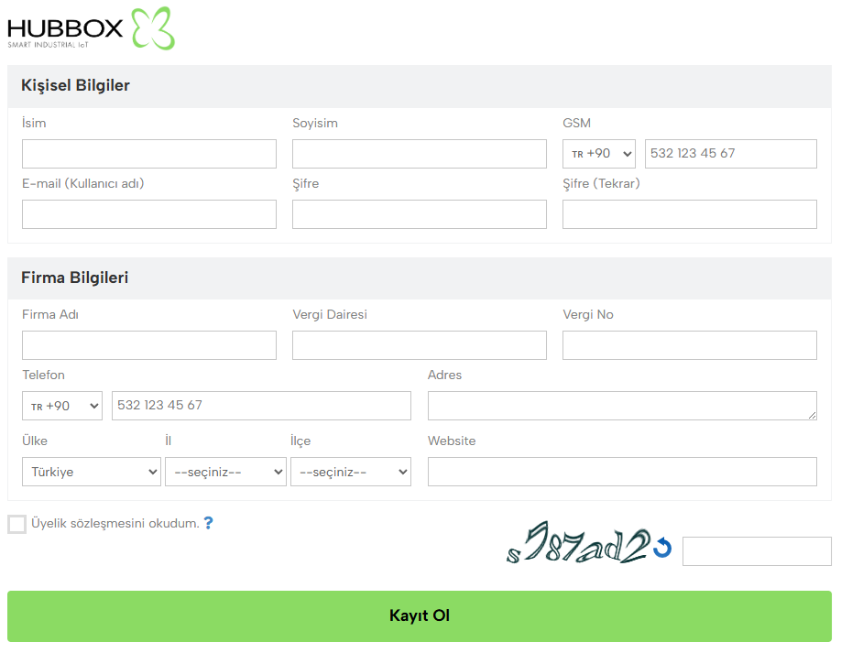Refresh the captcha image
The image size is (841, 653).
(663, 548)
